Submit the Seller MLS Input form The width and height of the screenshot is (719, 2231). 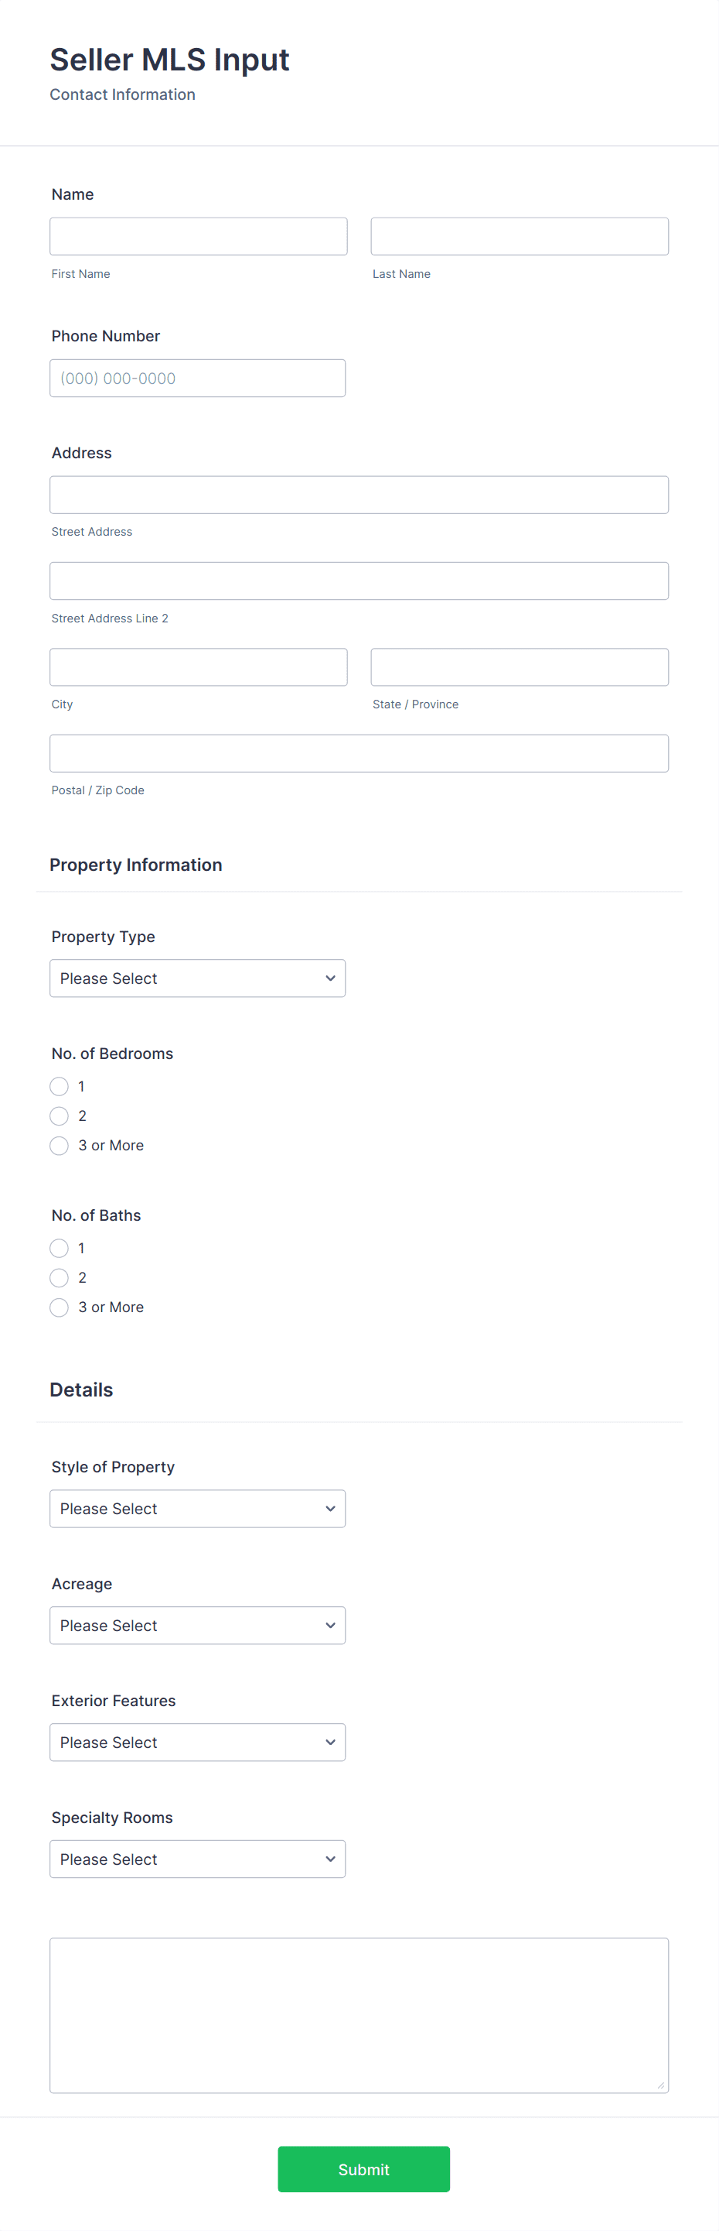(363, 2170)
